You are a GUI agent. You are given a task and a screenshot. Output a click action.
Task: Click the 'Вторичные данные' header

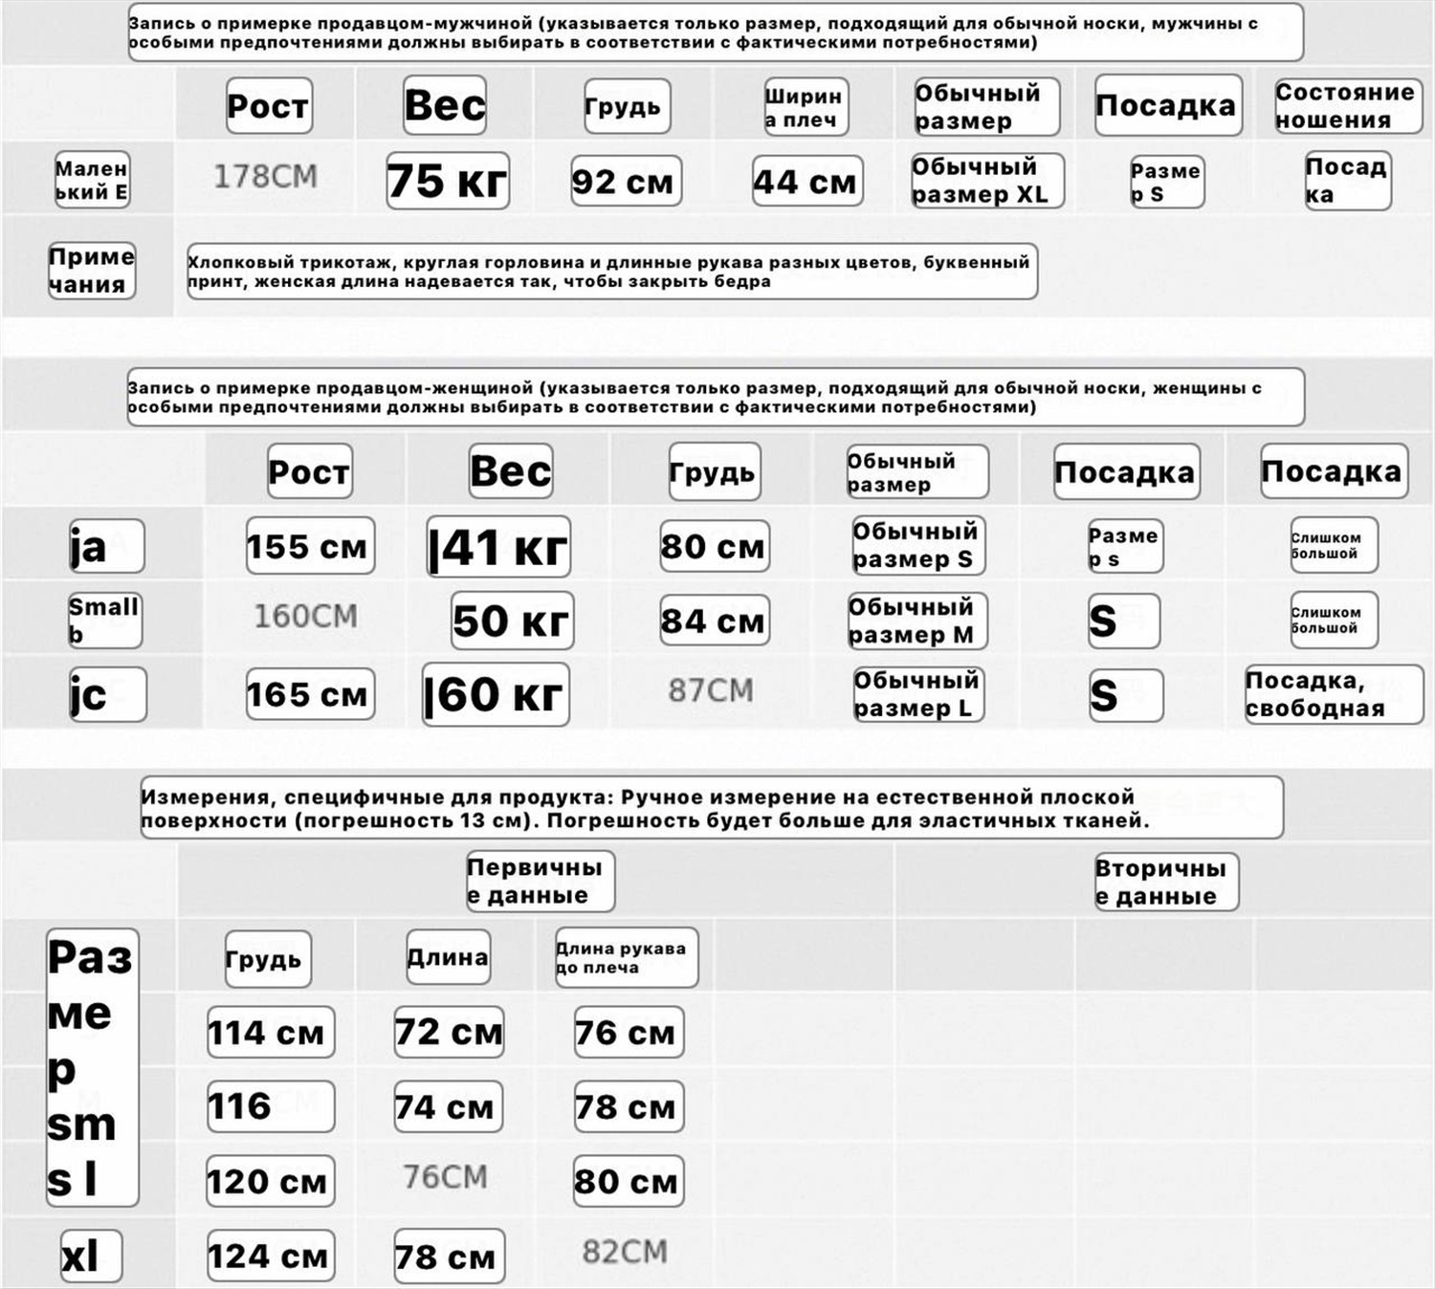click(x=1165, y=882)
